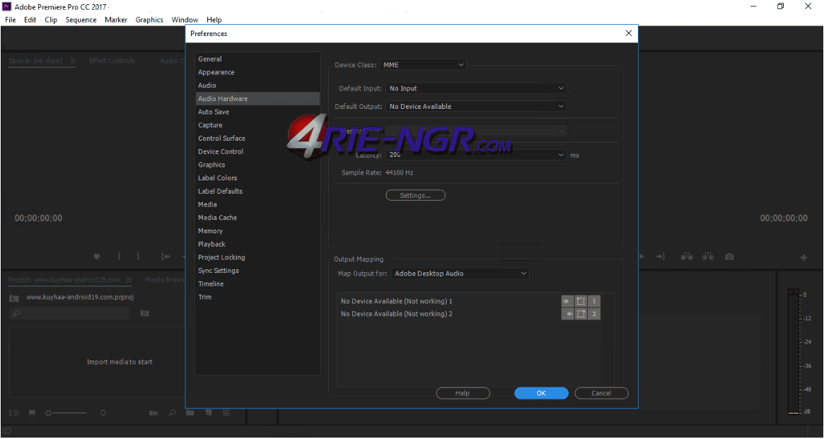Click the Clear trash icon in Project panel
Screen dimensions: 824x439
point(226,413)
